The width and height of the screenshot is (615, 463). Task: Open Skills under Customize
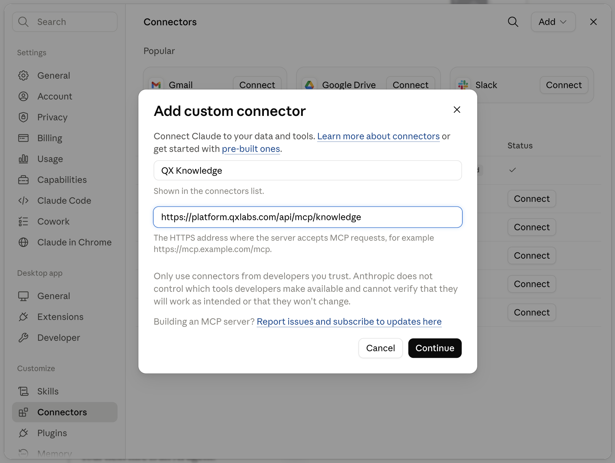pos(64,391)
